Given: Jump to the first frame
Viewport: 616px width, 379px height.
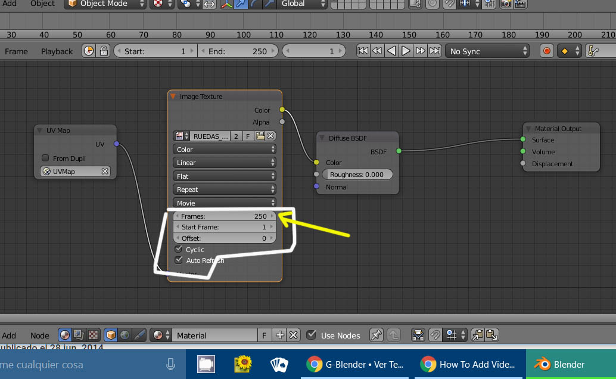Looking at the screenshot, I should [362, 51].
